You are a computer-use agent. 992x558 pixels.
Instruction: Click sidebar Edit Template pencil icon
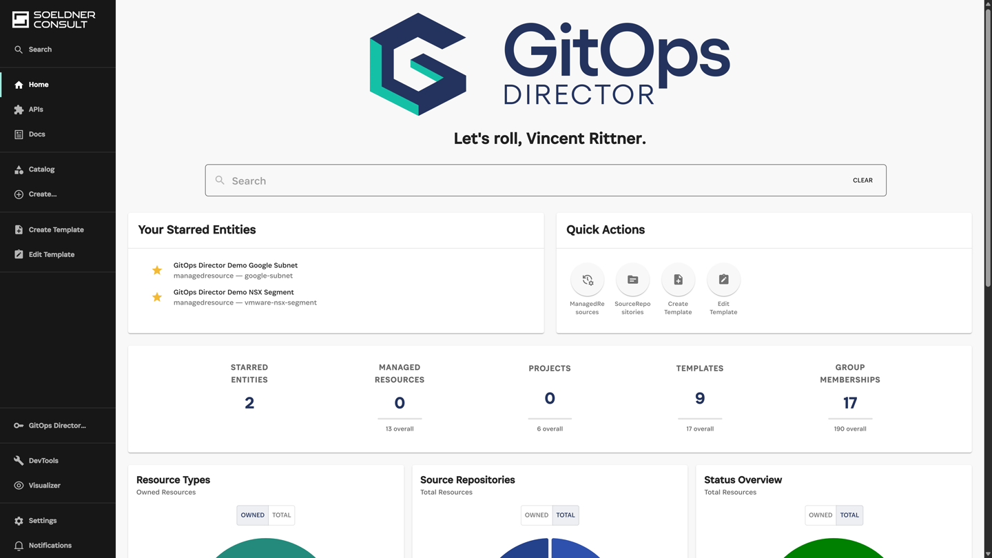coord(19,254)
